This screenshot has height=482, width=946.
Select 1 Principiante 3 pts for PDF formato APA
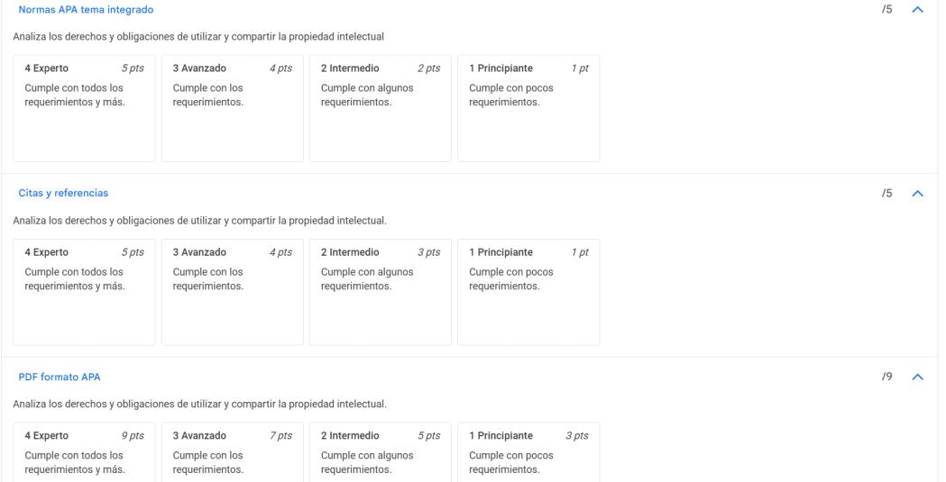[x=528, y=452]
